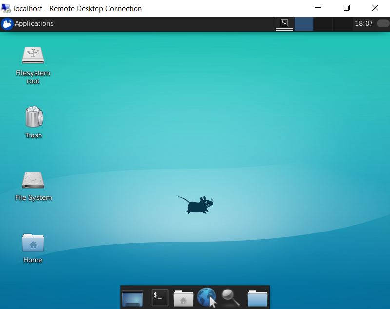Screen dimensions: 390x309
Task: Launch Terminal Emulator from the dock
Action: (160, 297)
